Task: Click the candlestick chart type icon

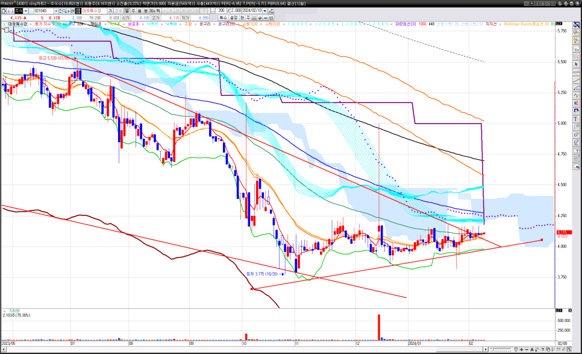Action: [576, 103]
